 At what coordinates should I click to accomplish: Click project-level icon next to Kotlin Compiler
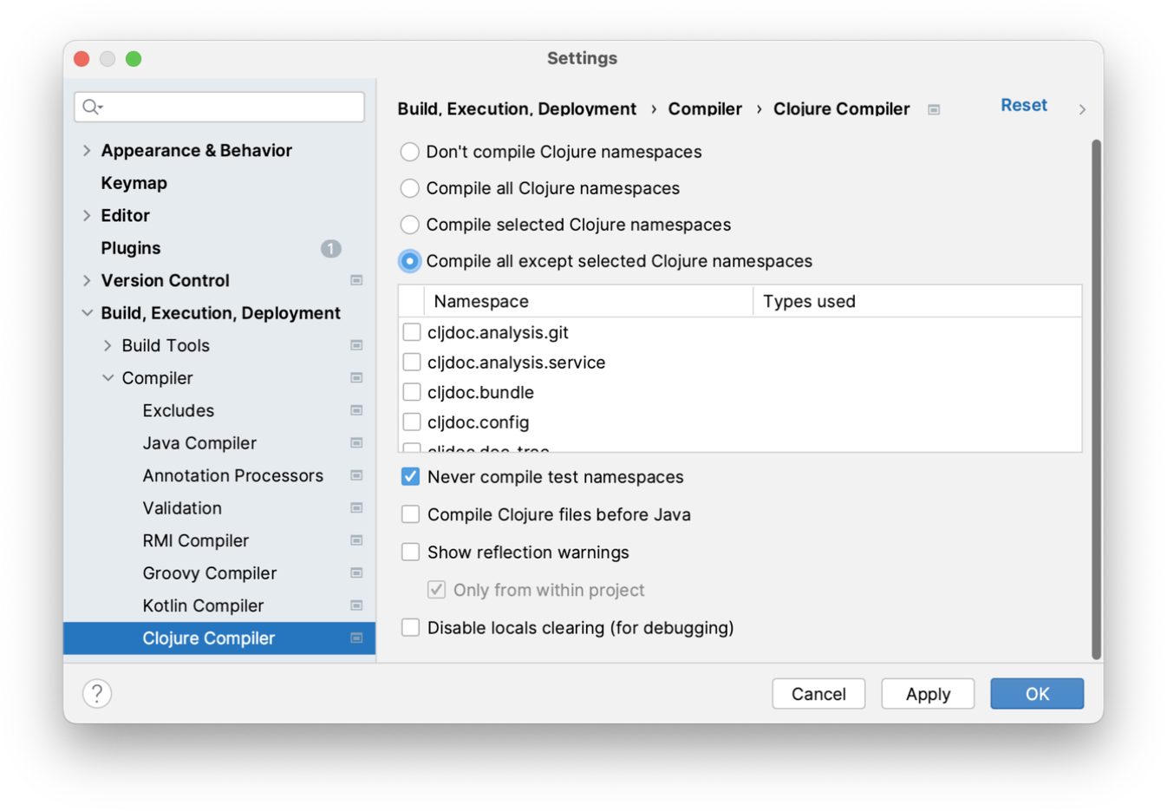(x=356, y=605)
